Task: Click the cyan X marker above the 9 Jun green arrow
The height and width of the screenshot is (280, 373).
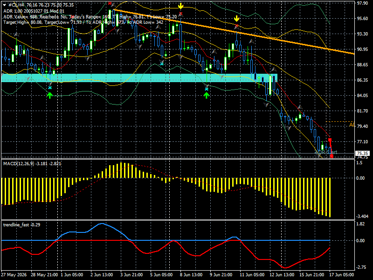Action: (x=207, y=89)
